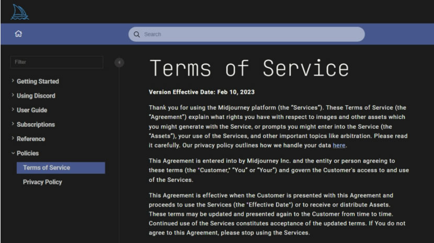The image size is (434, 243).
Task: Expand the User Guide chevron
Action: [13, 110]
